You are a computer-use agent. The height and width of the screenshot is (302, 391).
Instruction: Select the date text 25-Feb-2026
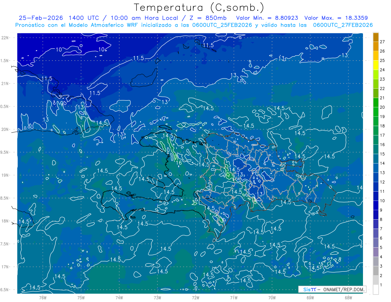point(40,18)
